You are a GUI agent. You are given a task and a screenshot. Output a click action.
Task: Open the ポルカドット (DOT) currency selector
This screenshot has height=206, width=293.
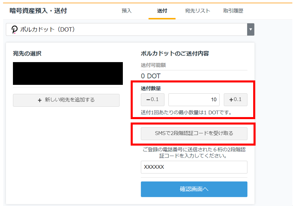tap(130, 30)
